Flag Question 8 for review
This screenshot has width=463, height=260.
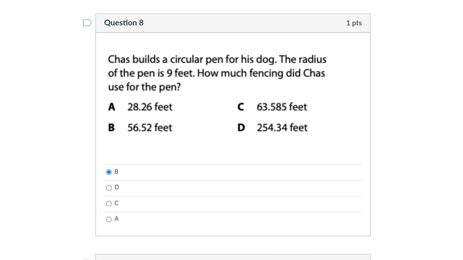(87, 23)
